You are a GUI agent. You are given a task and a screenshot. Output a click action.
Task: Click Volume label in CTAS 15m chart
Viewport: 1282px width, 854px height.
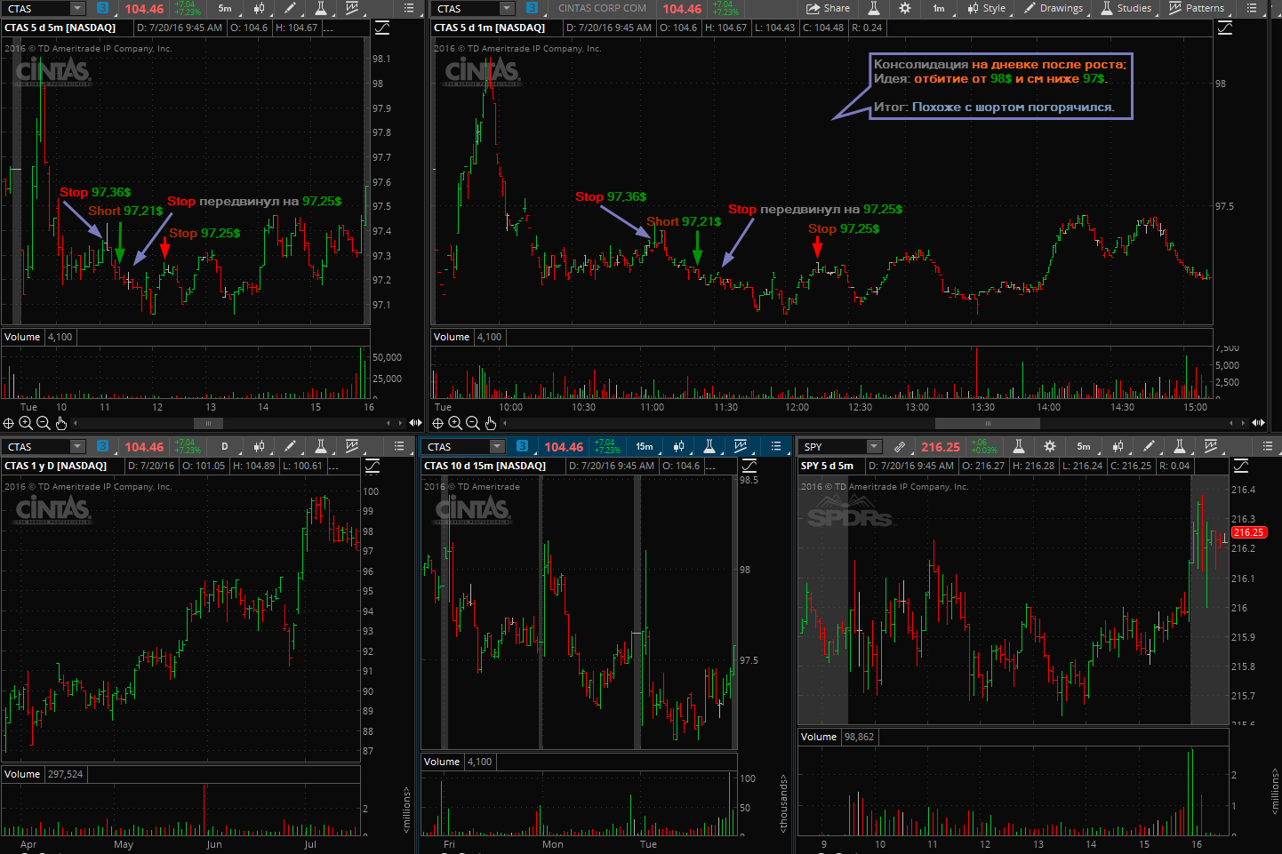point(442,762)
